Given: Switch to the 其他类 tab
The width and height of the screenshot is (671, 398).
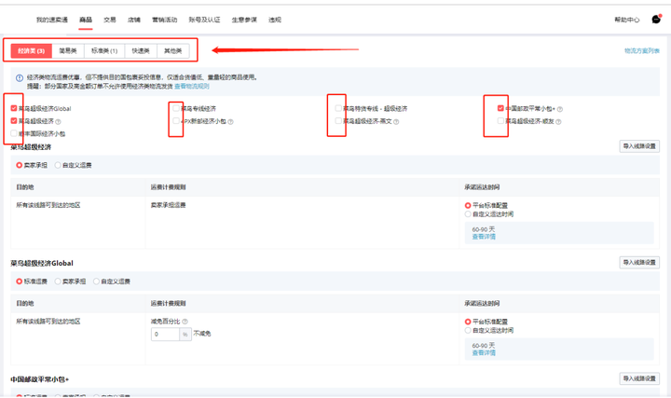Looking at the screenshot, I should (173, 50).
